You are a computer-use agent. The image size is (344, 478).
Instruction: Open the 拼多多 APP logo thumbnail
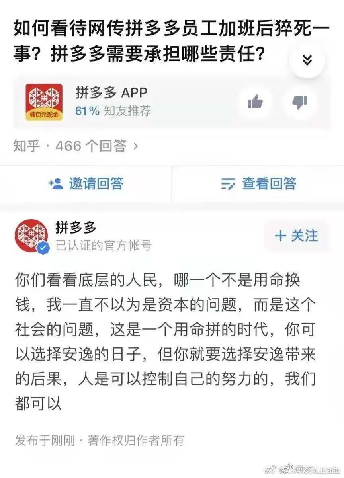(x=44, y=102)
